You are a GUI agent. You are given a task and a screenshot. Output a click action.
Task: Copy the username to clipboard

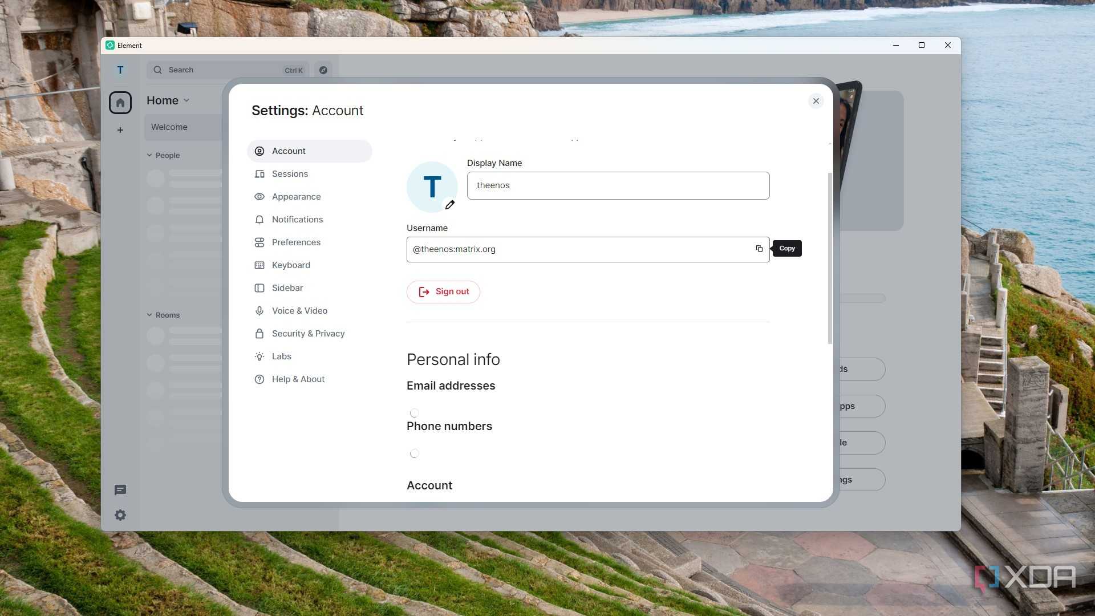pyautogui.click(x=759, y=249)
